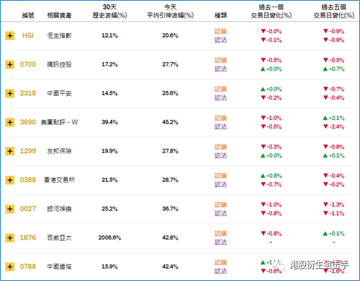Expand the 0700 row plus button
This screenshot has height=281, width=360.
pos(10,65)
